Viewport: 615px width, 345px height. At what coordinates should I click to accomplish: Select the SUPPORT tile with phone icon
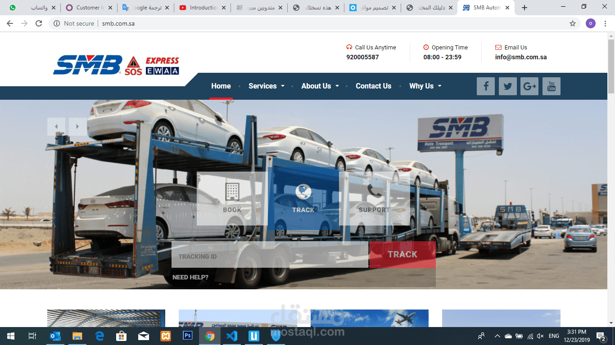tap(375, 199)
